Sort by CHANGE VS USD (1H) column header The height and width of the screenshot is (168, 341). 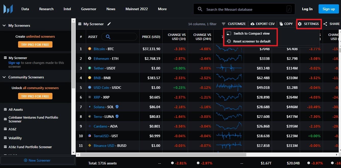tap(177, 37)
